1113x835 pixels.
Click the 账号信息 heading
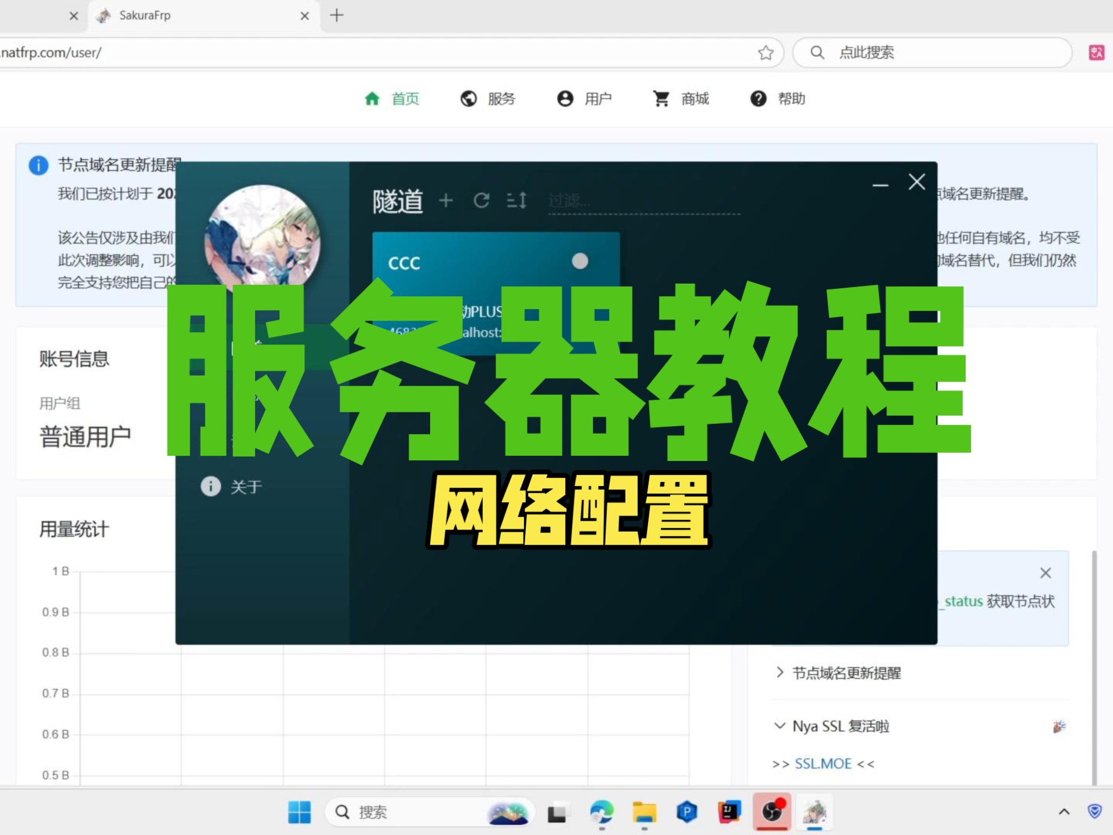74,359
